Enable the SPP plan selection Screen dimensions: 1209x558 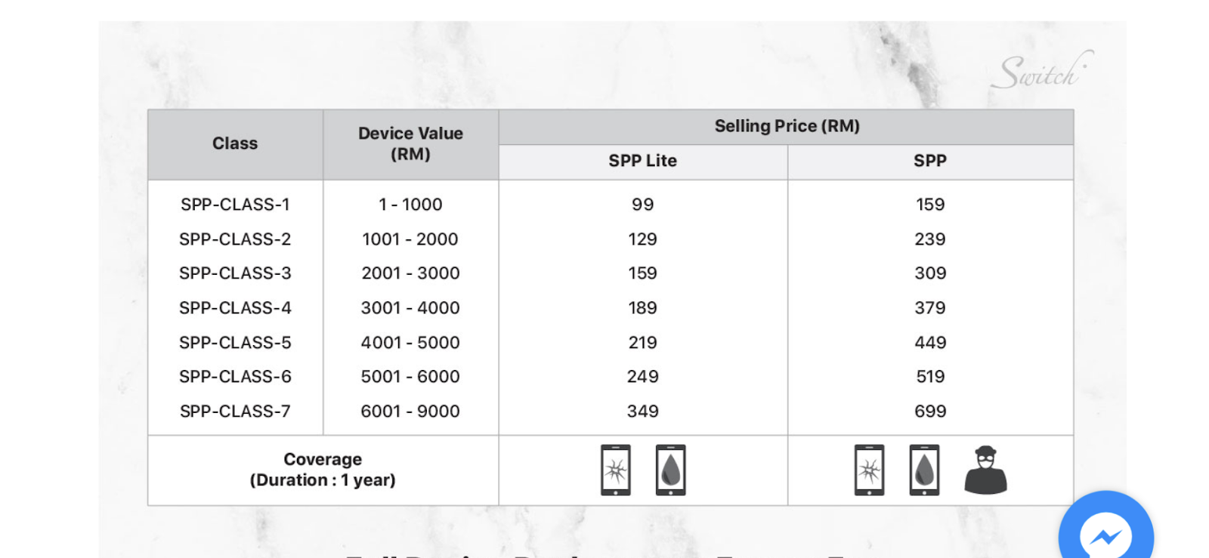(930, 161)
